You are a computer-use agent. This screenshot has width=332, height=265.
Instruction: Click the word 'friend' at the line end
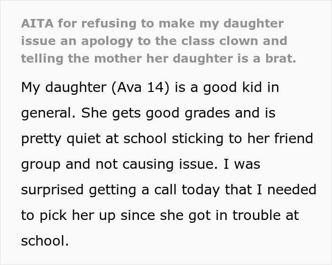[294, 138]
